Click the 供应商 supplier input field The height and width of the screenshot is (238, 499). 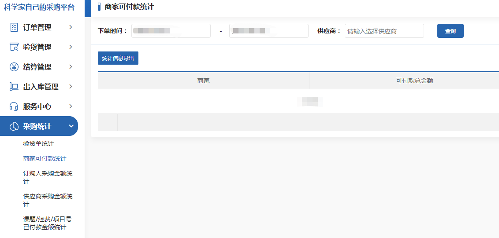(x=384, y=31)
